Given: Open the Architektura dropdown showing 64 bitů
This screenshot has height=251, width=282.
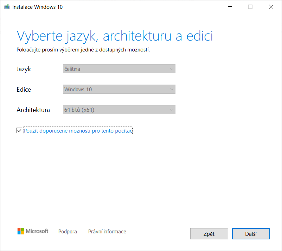Looking at the screenshot, I should click(x=119, y=110).
